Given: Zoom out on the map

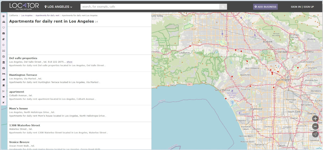Looking at the screenshot, I should 315,126.
